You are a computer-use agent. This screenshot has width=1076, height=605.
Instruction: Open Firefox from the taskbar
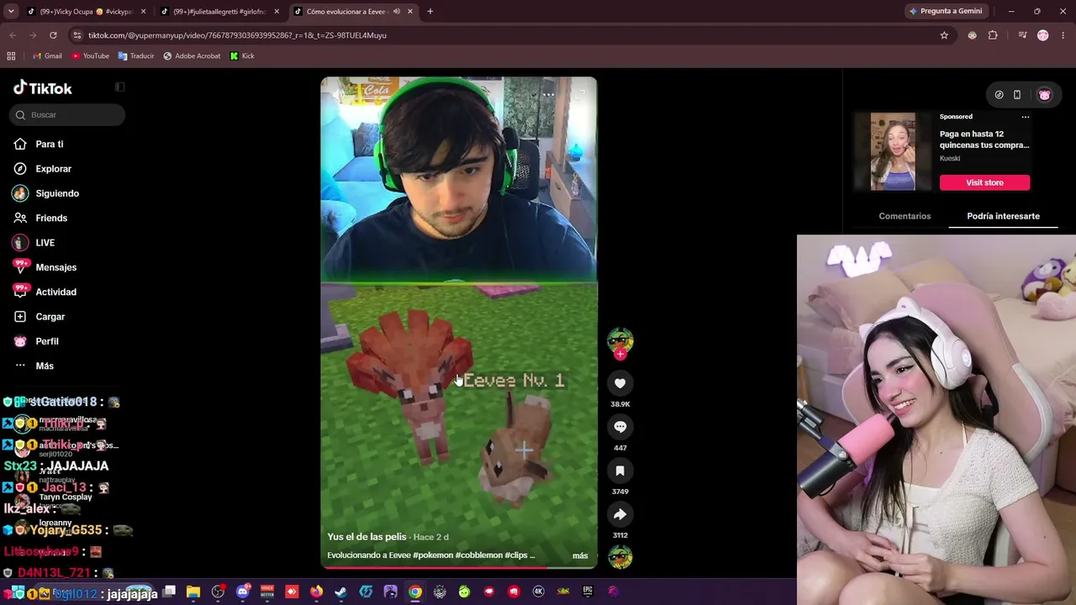click(x=316, y=592)
